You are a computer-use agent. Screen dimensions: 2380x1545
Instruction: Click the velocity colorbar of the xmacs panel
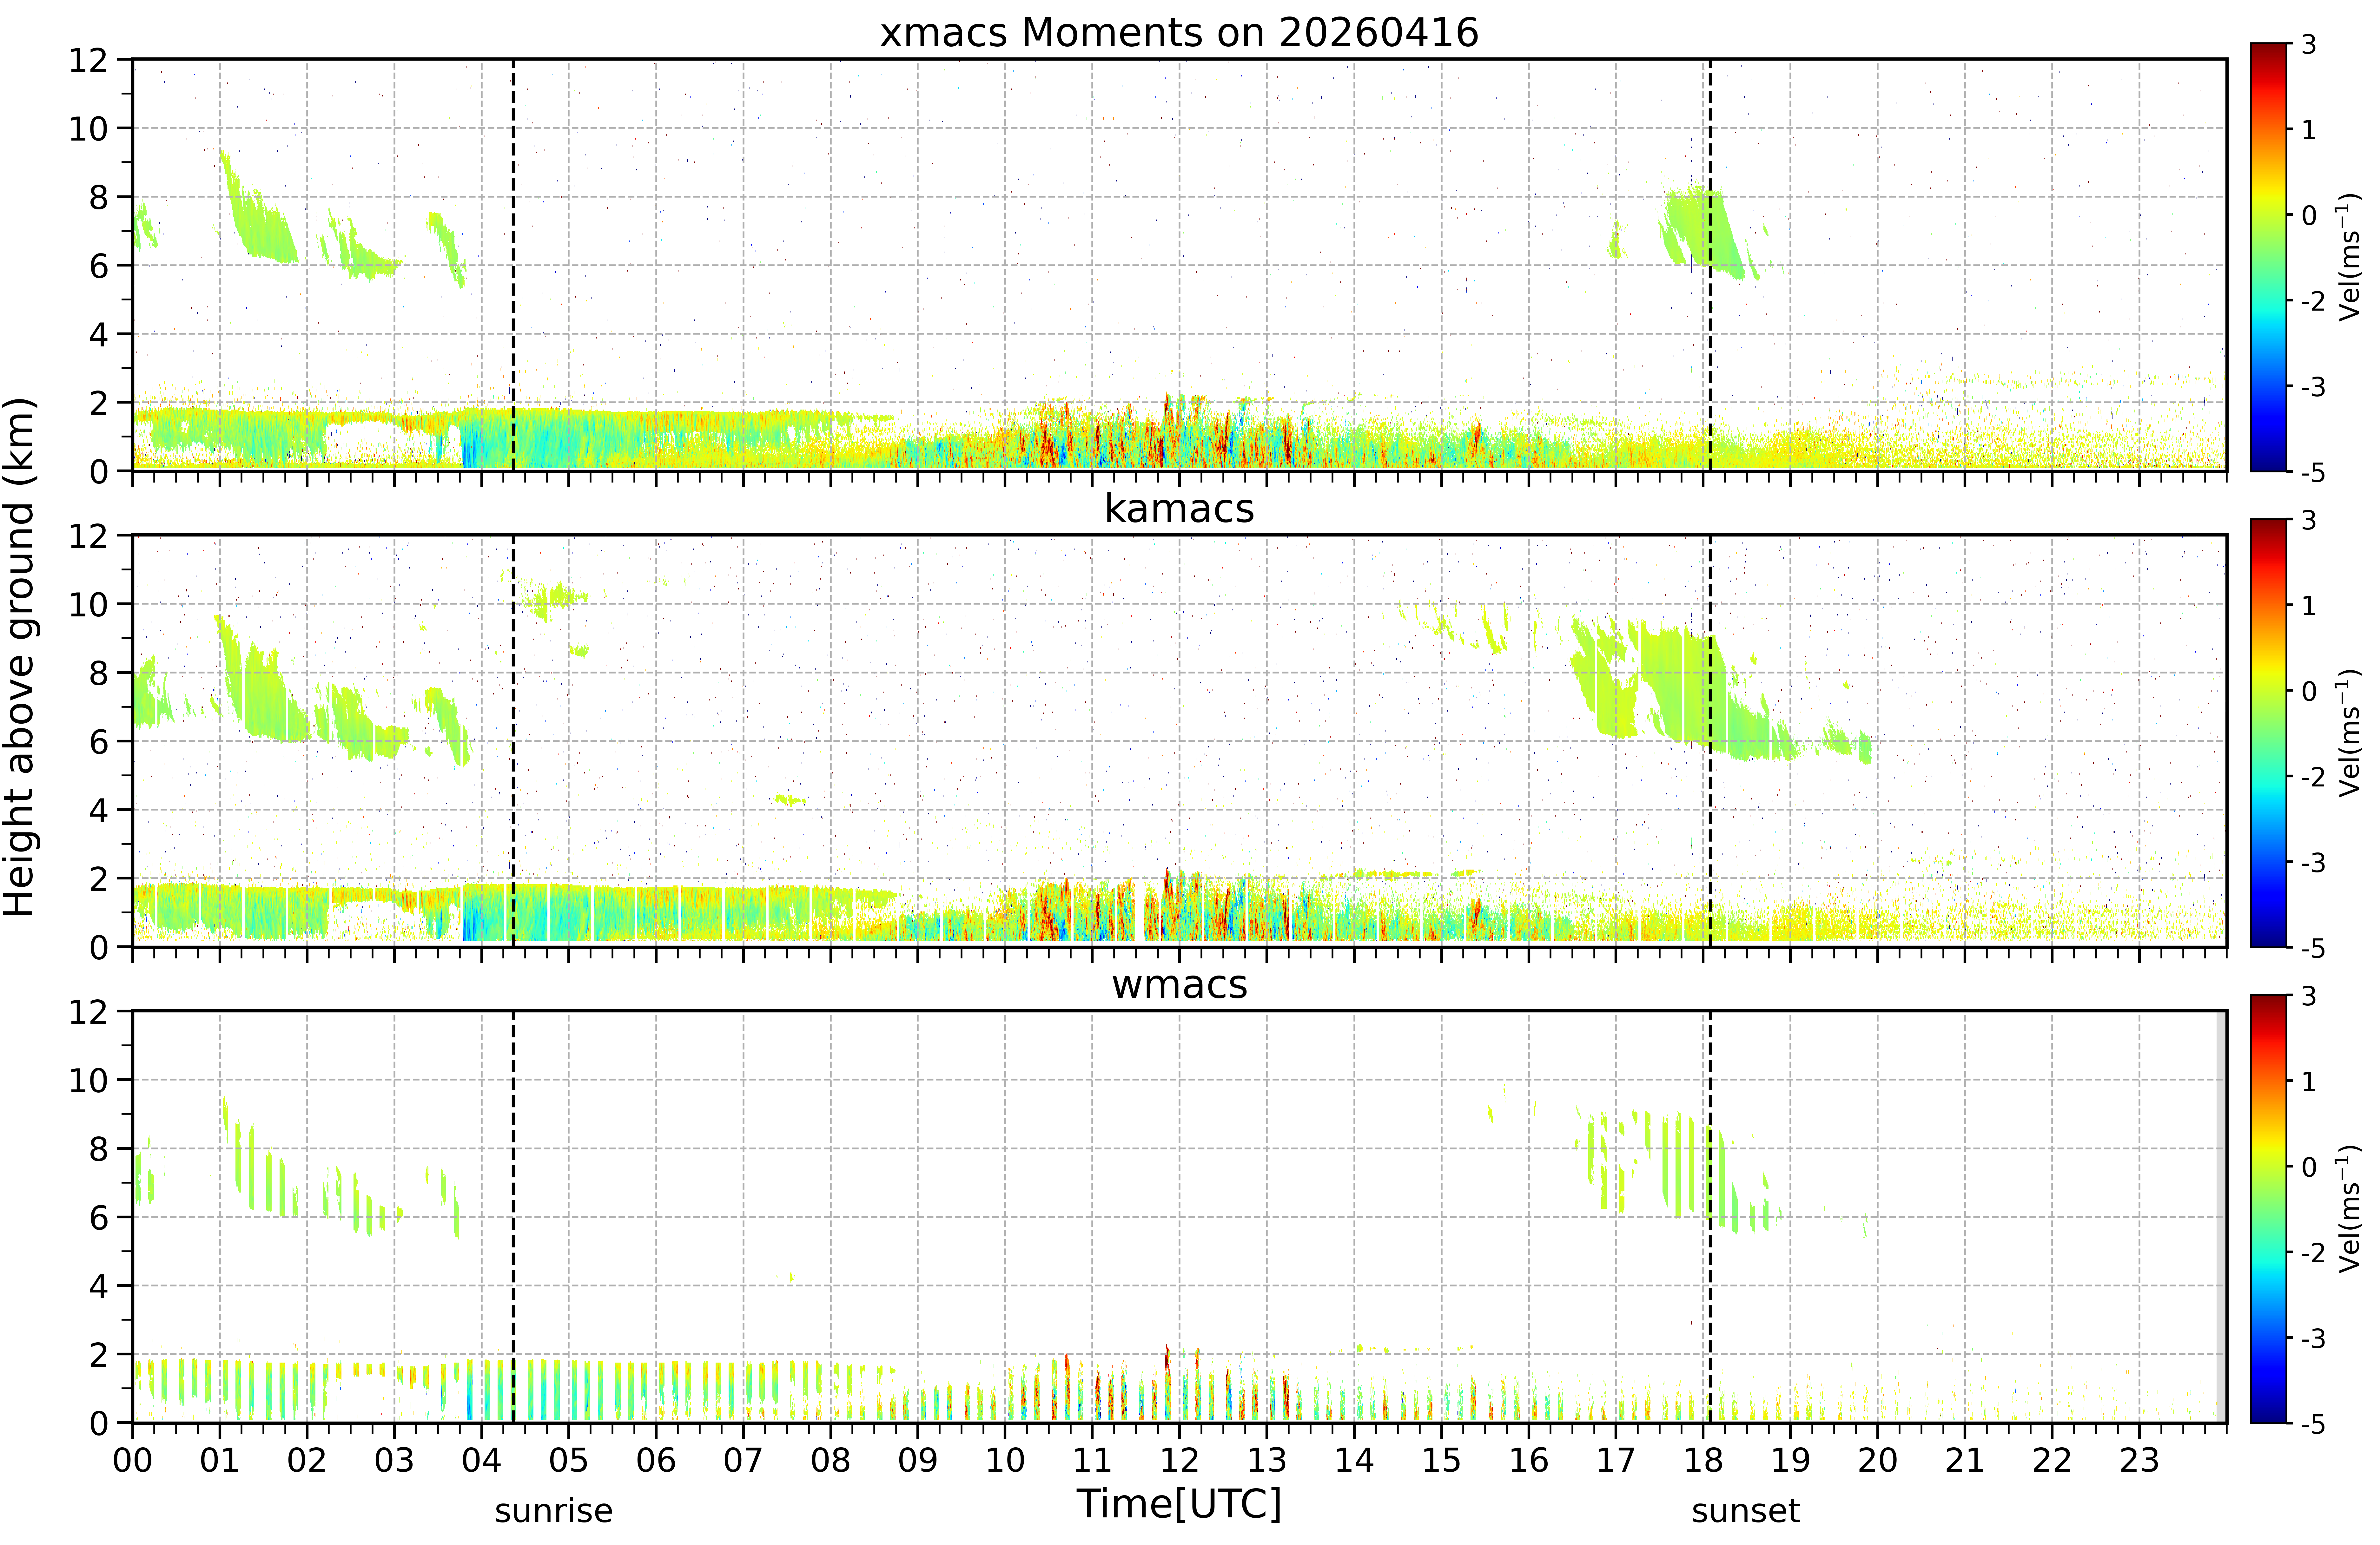click(2268, 257)
